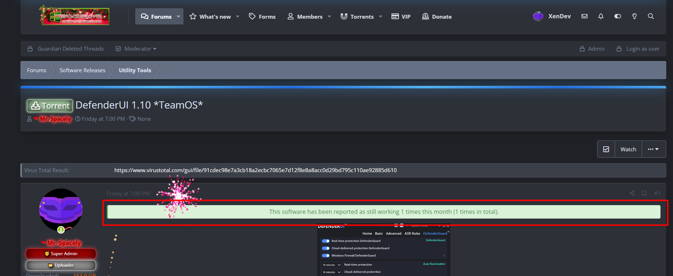Go to the Forms page

pos(262,17)
